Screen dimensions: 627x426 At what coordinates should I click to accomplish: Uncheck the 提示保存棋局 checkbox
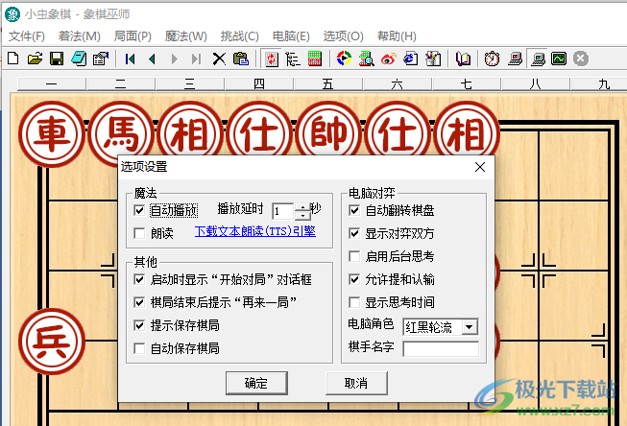click(139, 325)
